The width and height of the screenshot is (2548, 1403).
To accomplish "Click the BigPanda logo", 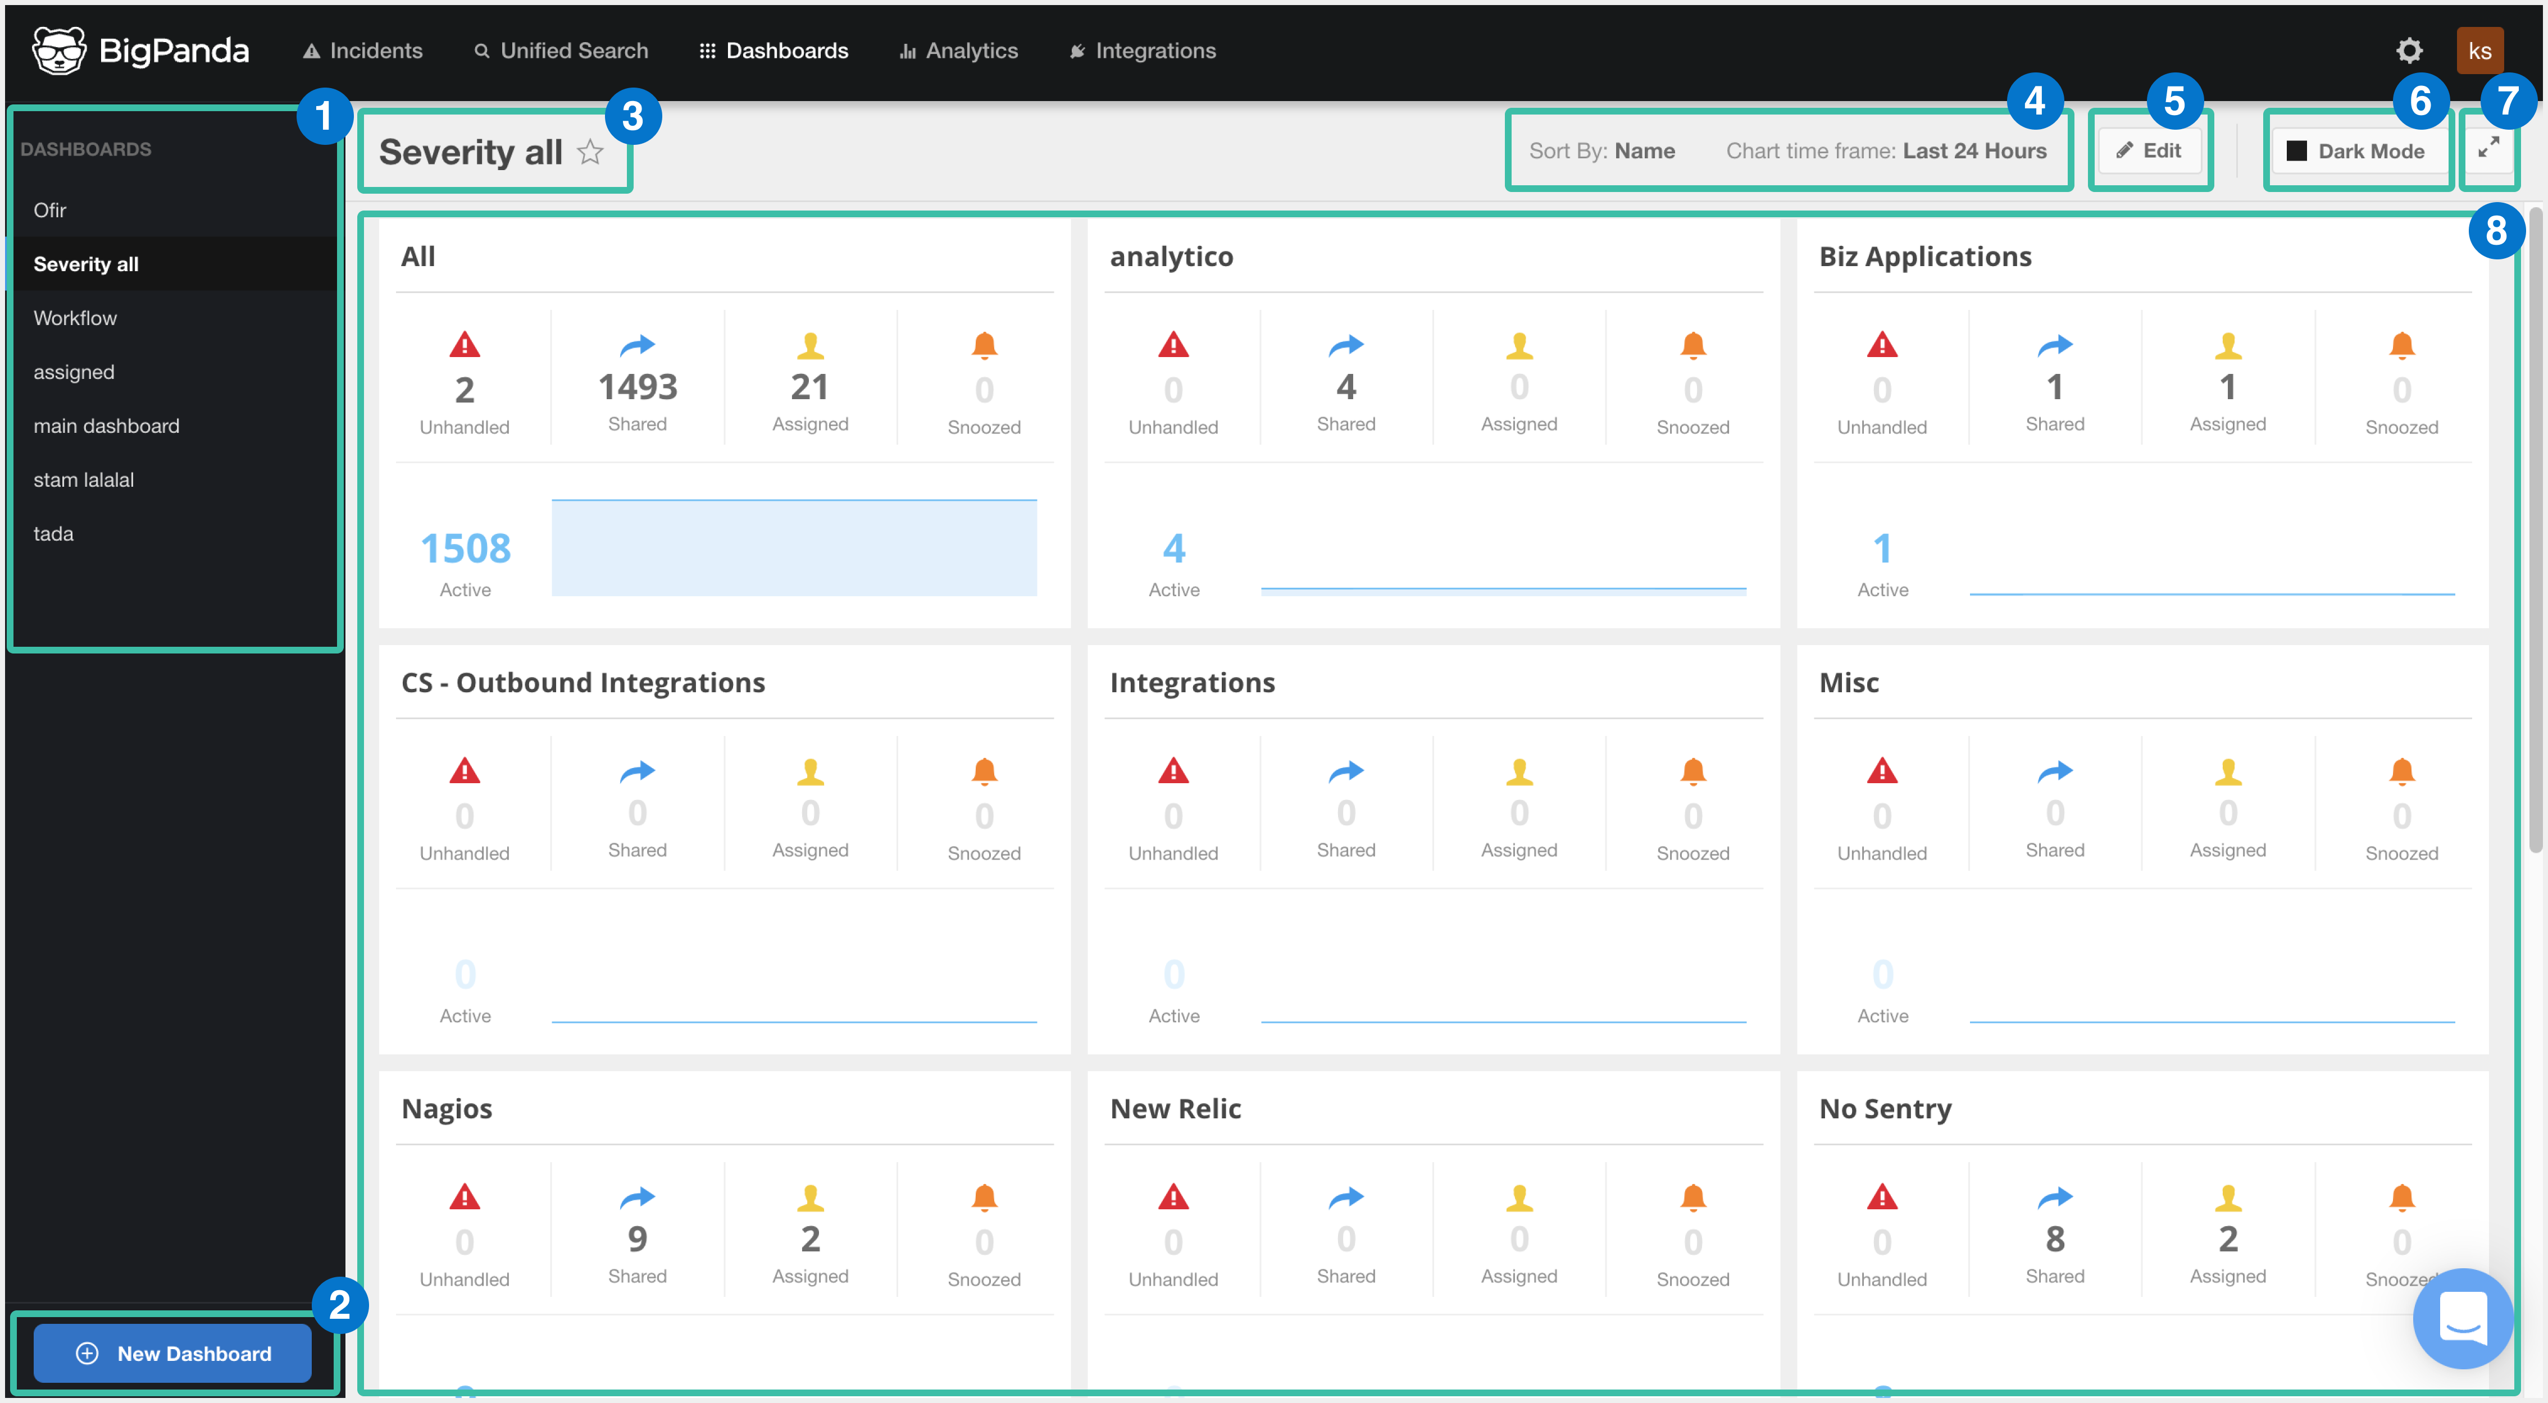I will [x=139, y=51].
